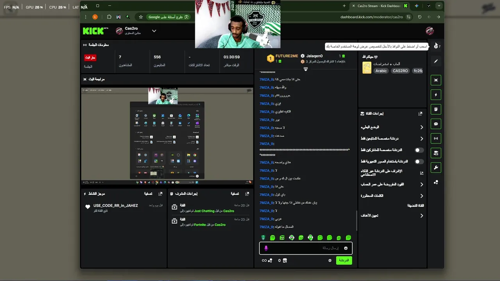Open the shop icon below chat
The image size is (500, 281).
[x=285, y=260]
